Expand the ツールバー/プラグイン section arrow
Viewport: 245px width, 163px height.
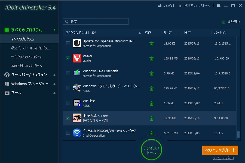54,75
